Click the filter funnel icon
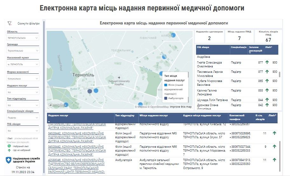 click(x=10, y=23)
